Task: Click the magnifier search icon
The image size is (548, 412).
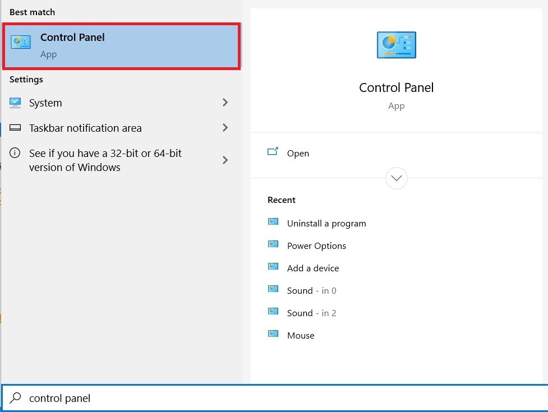Action: pos(15,397)
